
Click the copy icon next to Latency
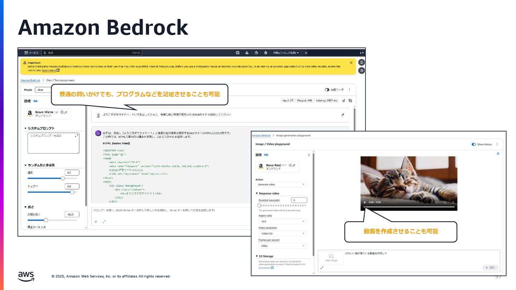[x=350, y=101]
